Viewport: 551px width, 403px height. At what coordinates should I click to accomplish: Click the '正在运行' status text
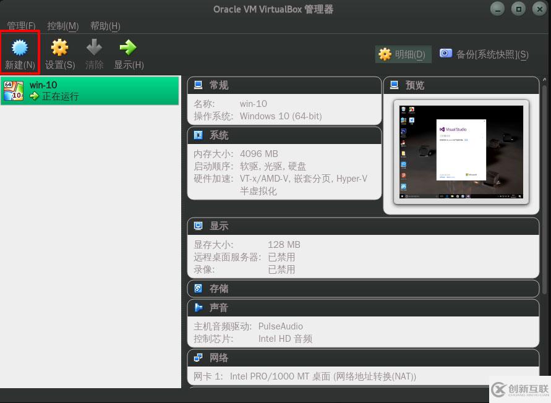[60, 96]
